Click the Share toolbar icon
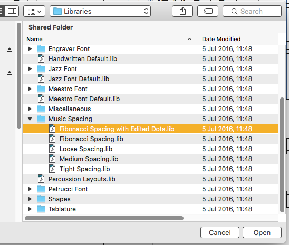The height and width of the screenshot is (245, 289). [x=182, y=11]
